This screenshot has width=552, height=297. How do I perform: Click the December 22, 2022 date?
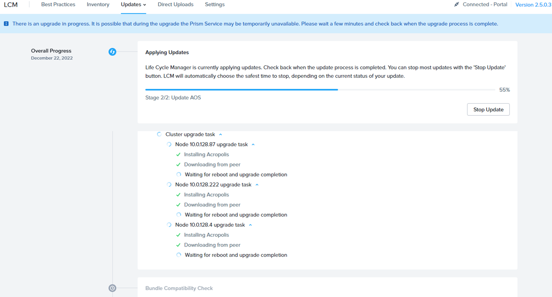(x=52, y=58)
